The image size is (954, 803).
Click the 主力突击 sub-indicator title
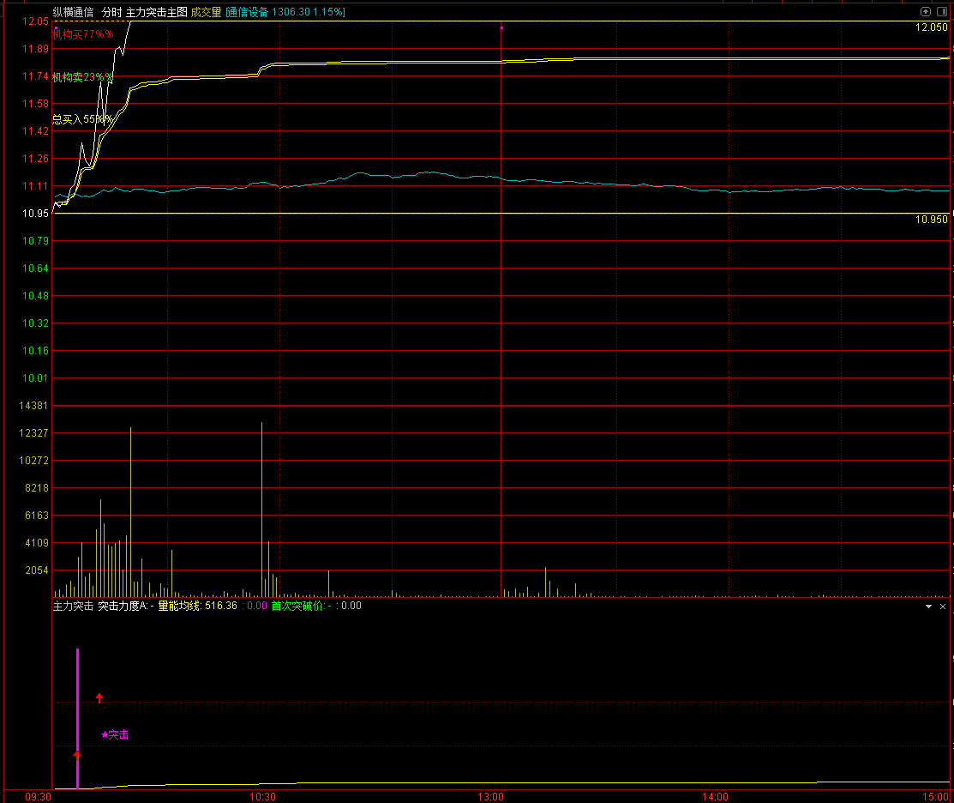[x=73, y=606]
